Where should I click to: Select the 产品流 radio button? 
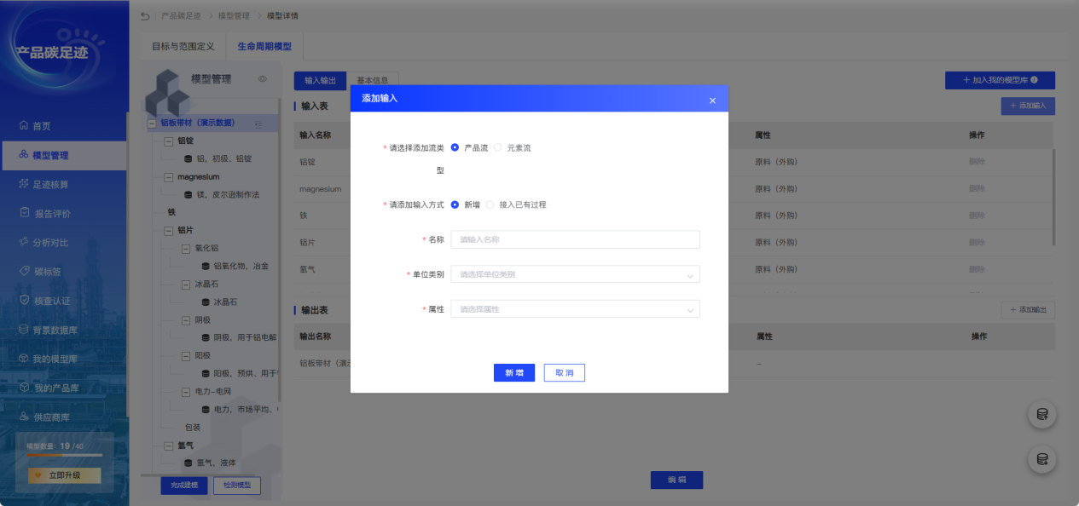[x=455, y=147]
